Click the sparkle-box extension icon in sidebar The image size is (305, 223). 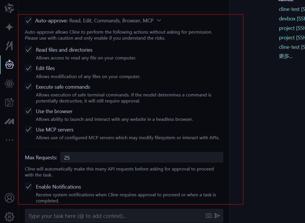click(9, 102)
